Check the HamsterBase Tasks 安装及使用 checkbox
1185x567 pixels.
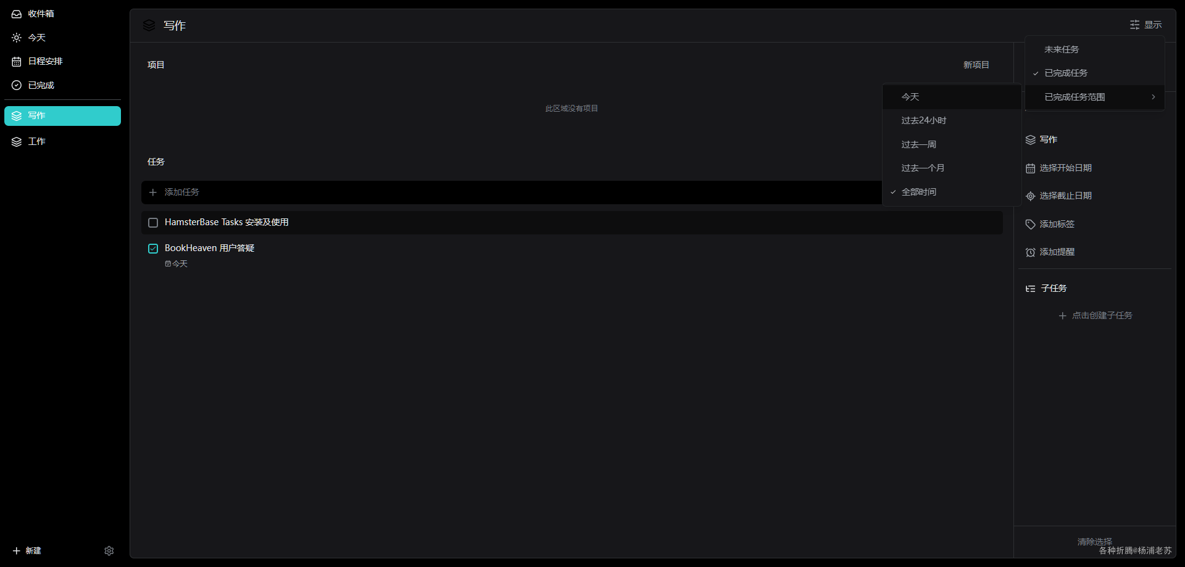(153, 223)
